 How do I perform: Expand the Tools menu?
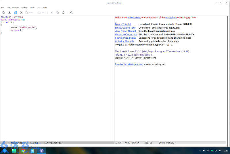pyautogui.click(x=32, y=7)
